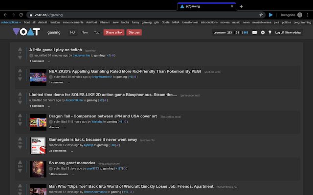Screen dimensions: 313x195
Task: Click the blue play extension icon
Action: (x=270, y=15)
